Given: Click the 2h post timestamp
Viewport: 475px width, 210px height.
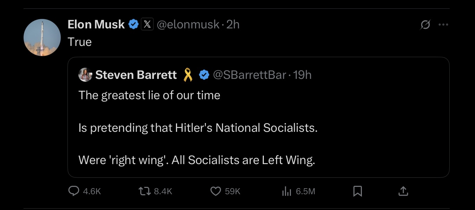Looking at the screenshot, I should [x=233, y=25].
